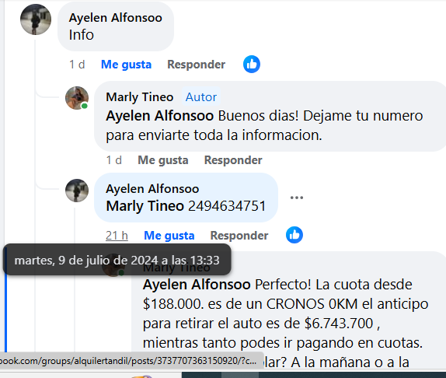Reply to Ayelen's Info comment
446x378 pixels.
(x=197, y=65)
